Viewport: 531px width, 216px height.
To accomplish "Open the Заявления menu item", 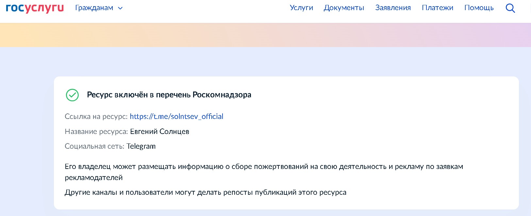I will [x=393, y=8].
